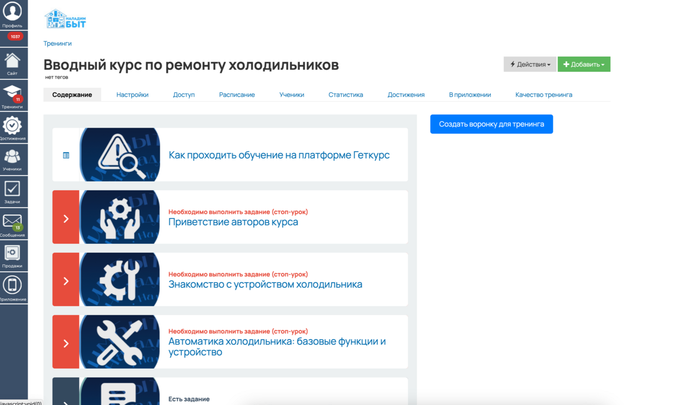The height and width of the screenshot is (405, 693).
Task: Open Задачи checkmark icon
Action: (12, 189)
